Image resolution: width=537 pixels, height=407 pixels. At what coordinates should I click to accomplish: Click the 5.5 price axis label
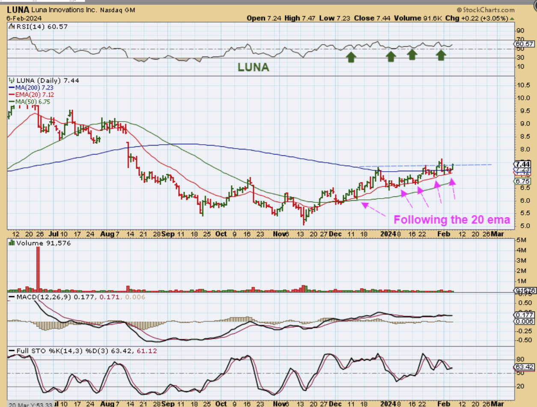click(523, 213)
